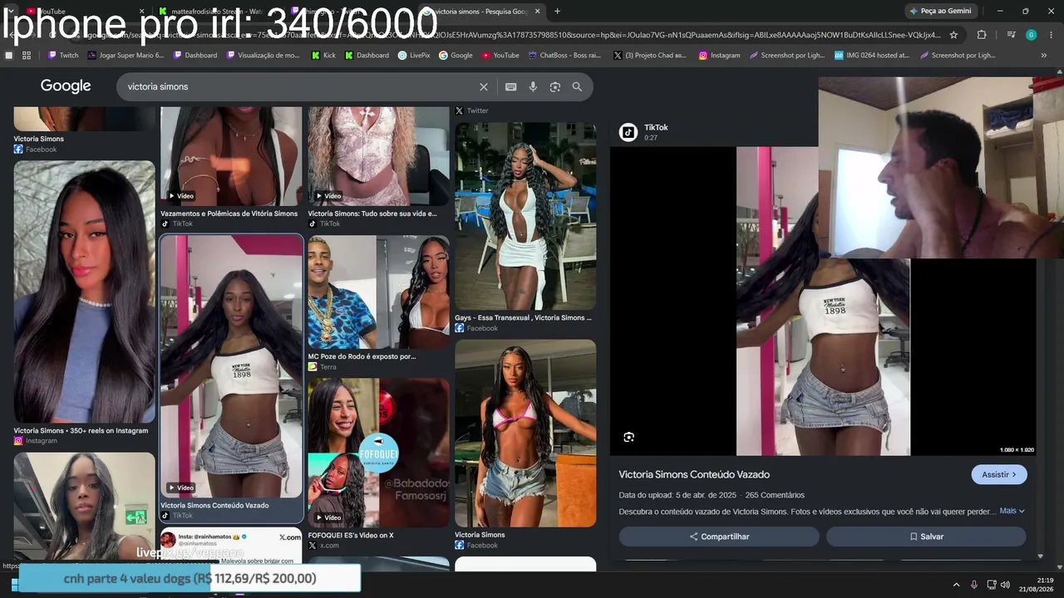Open the IMG 0264 hosted bookmark
The width and height of the screenshot is (1064, 598).
pos(872,56)
